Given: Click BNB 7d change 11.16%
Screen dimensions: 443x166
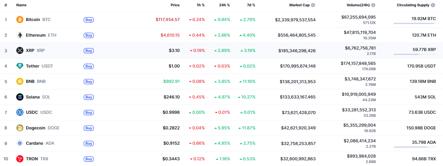Looking at the screenshot, I should point(247,81).
